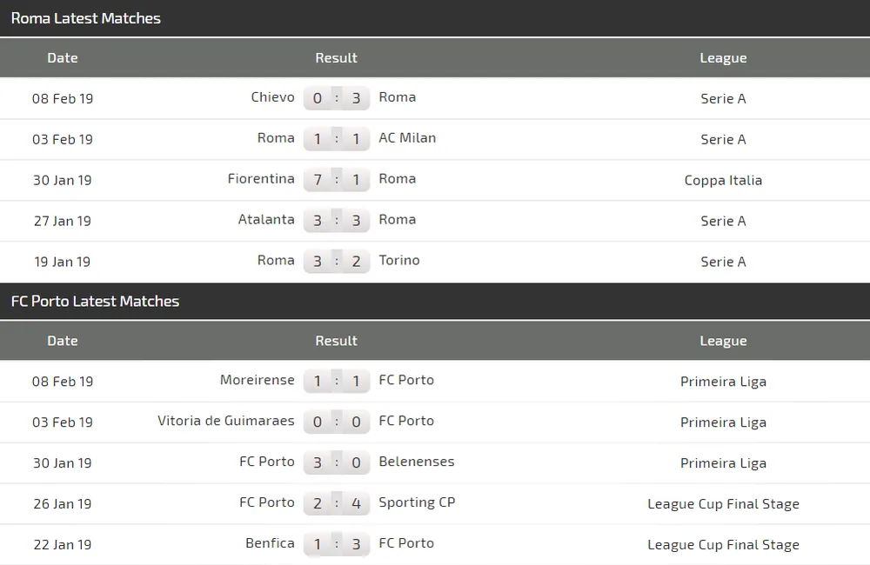This screenshot has height=565, width=870.
Task: Click the Atalanta team name
Action: [266, 220]
